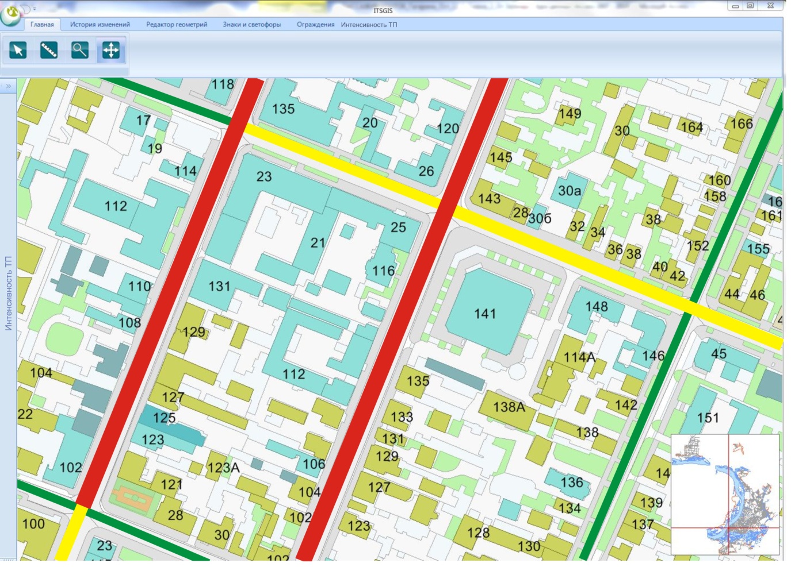Click building label 160

click(x=719, y=180)
